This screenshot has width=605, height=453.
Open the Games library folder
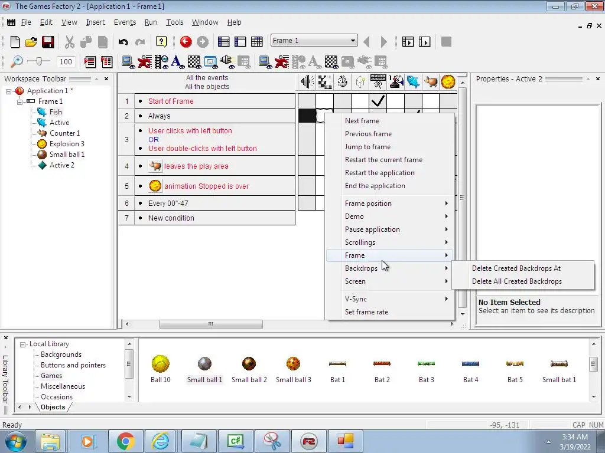pos(51,376)
